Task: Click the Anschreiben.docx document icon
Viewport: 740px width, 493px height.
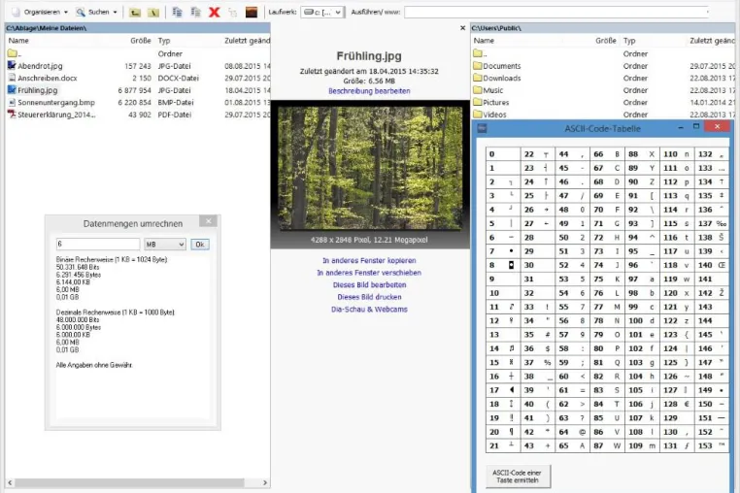Action: point(12,78)
